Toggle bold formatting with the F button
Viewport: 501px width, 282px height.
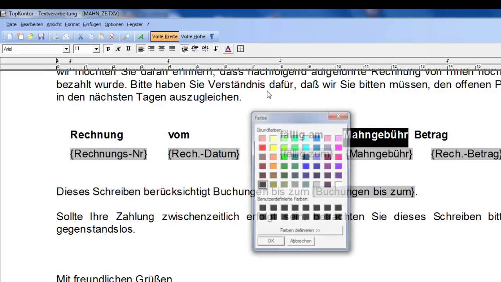(x=108, y=49)
